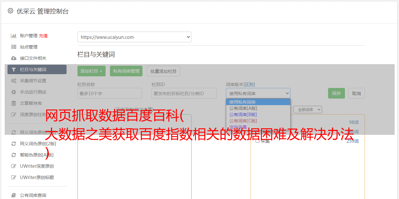Open 智能伪原创[AI版] menu entry
This screenshot has height=199, width=399.
(37, 155)
